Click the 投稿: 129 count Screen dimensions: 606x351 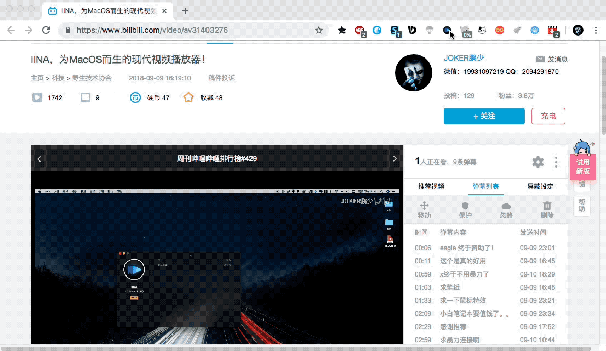pyautogui.click(x=459, y=96)
